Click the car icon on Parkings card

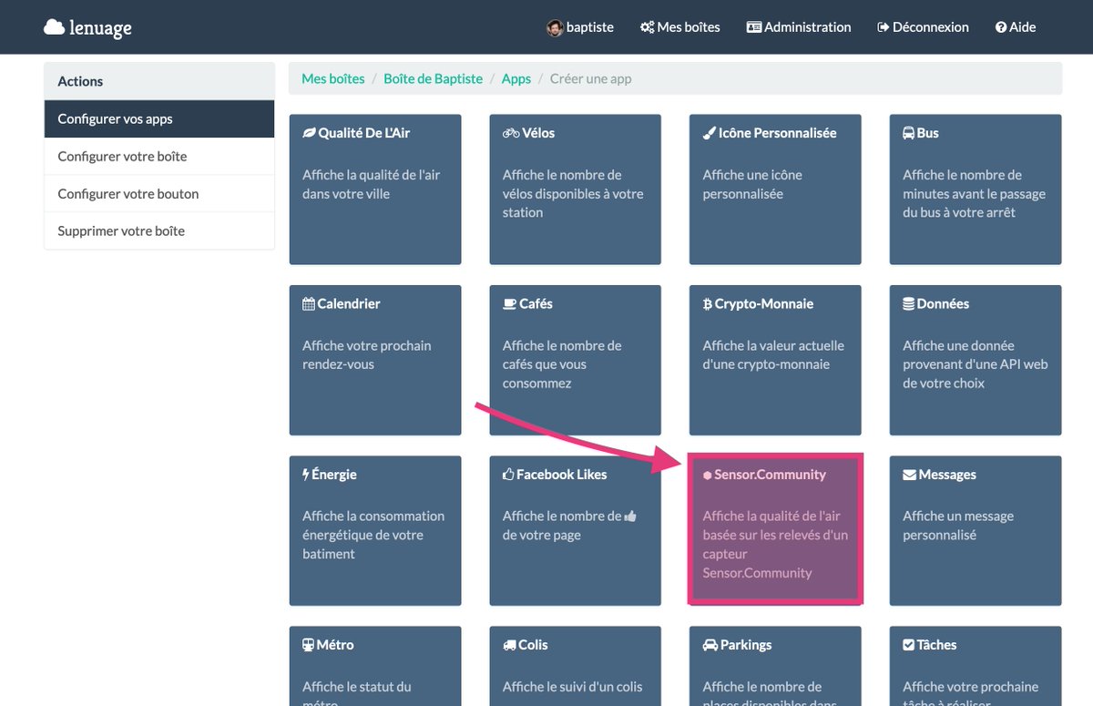710,645
